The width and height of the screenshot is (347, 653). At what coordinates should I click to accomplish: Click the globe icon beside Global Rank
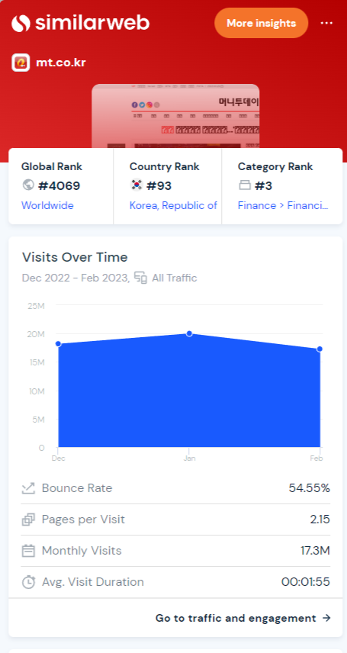pyautogui.click(x=28, y=185)
